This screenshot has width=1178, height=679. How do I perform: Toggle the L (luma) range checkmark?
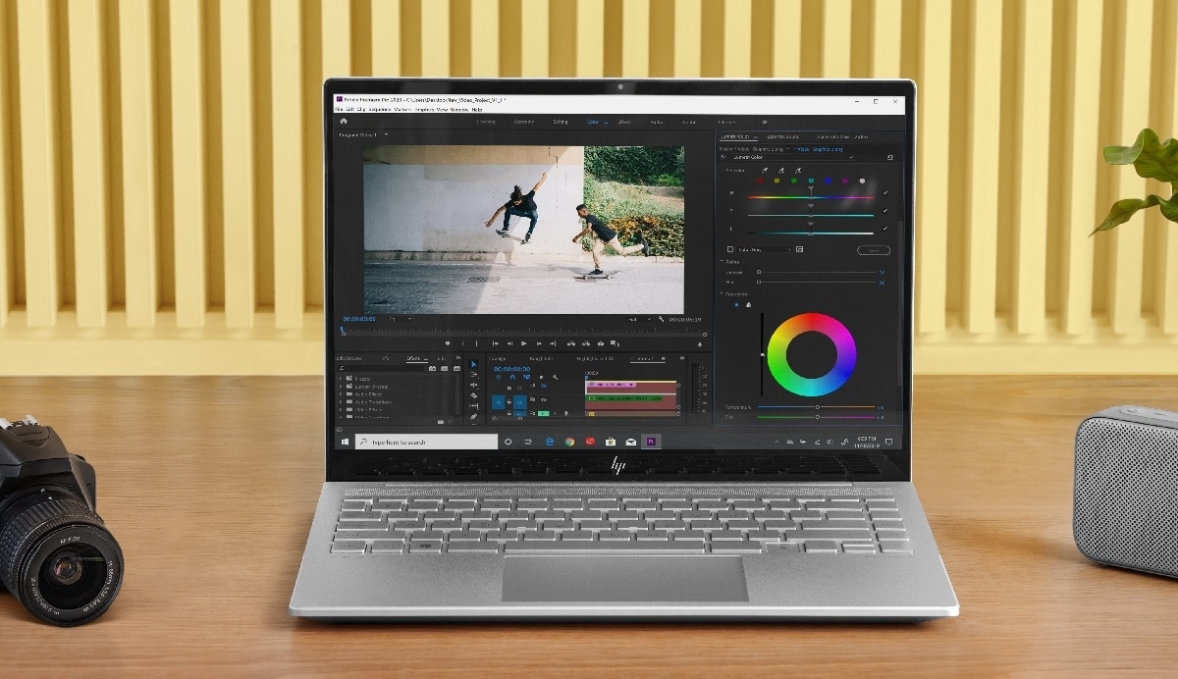[x=884, y=229]
